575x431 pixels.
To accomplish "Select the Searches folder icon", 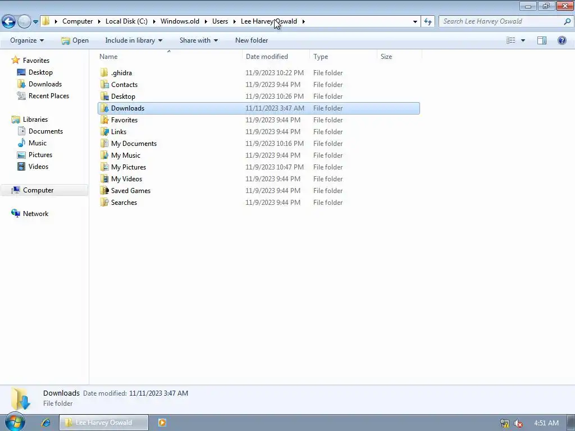I will coord(104,202).
